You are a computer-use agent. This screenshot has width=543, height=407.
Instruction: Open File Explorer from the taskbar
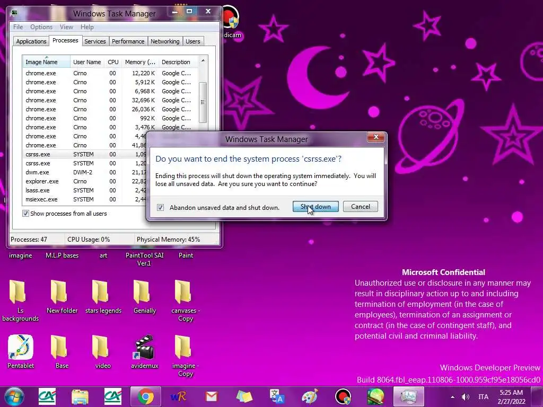(80, 396)
